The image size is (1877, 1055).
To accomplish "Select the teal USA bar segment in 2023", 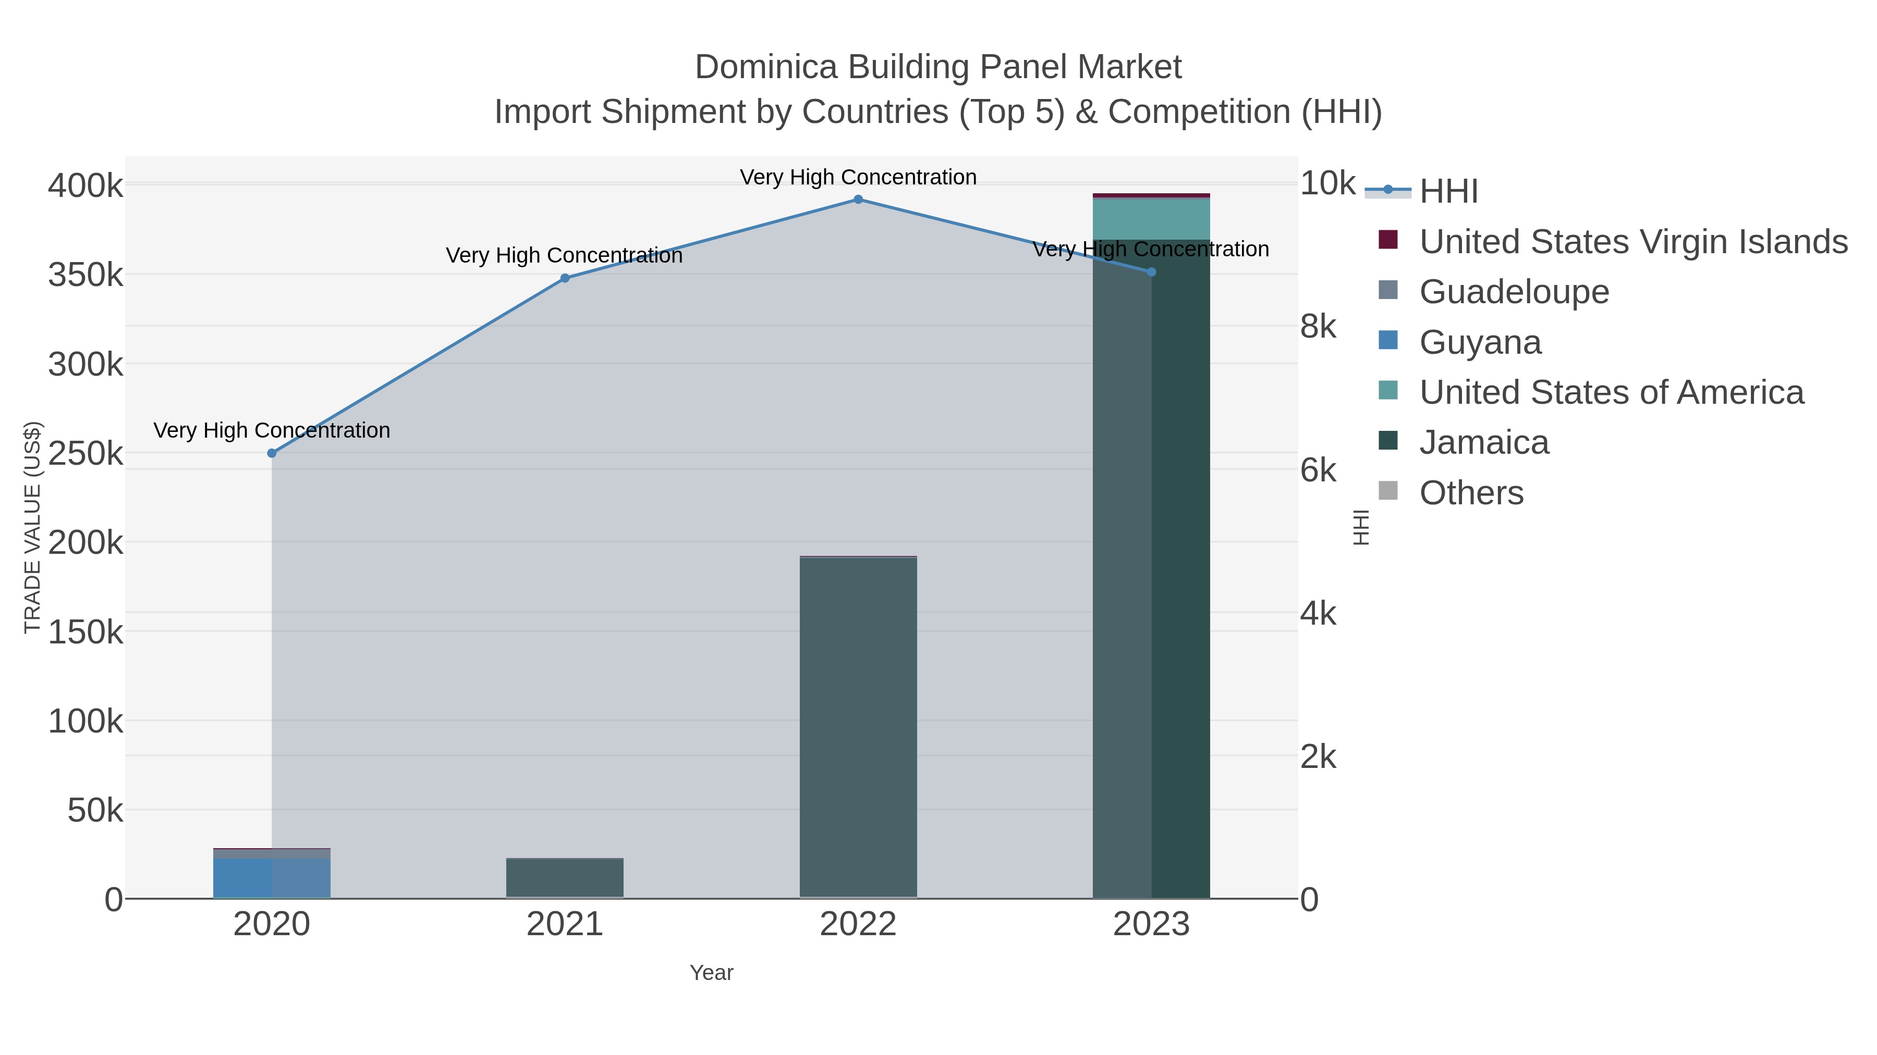I will tap(1151, 218).
